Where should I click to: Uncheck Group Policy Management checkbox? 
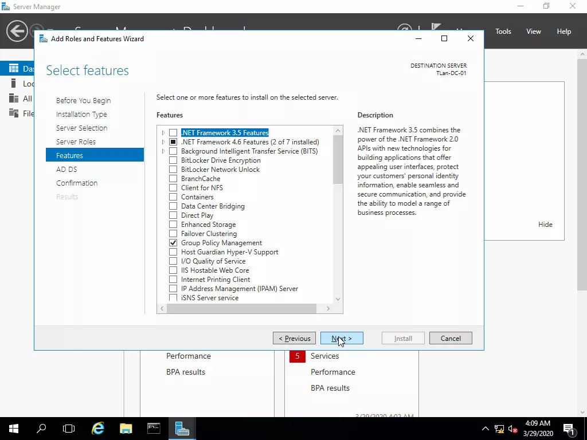173,243
